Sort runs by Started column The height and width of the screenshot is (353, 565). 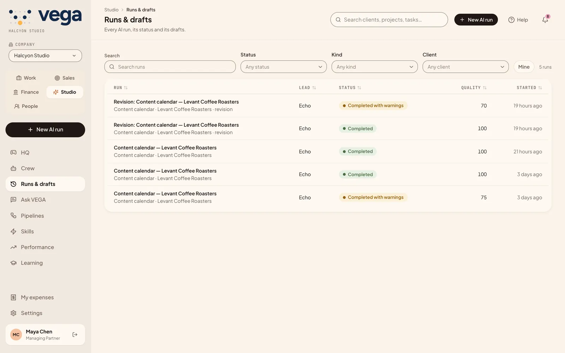click(529, 88)
